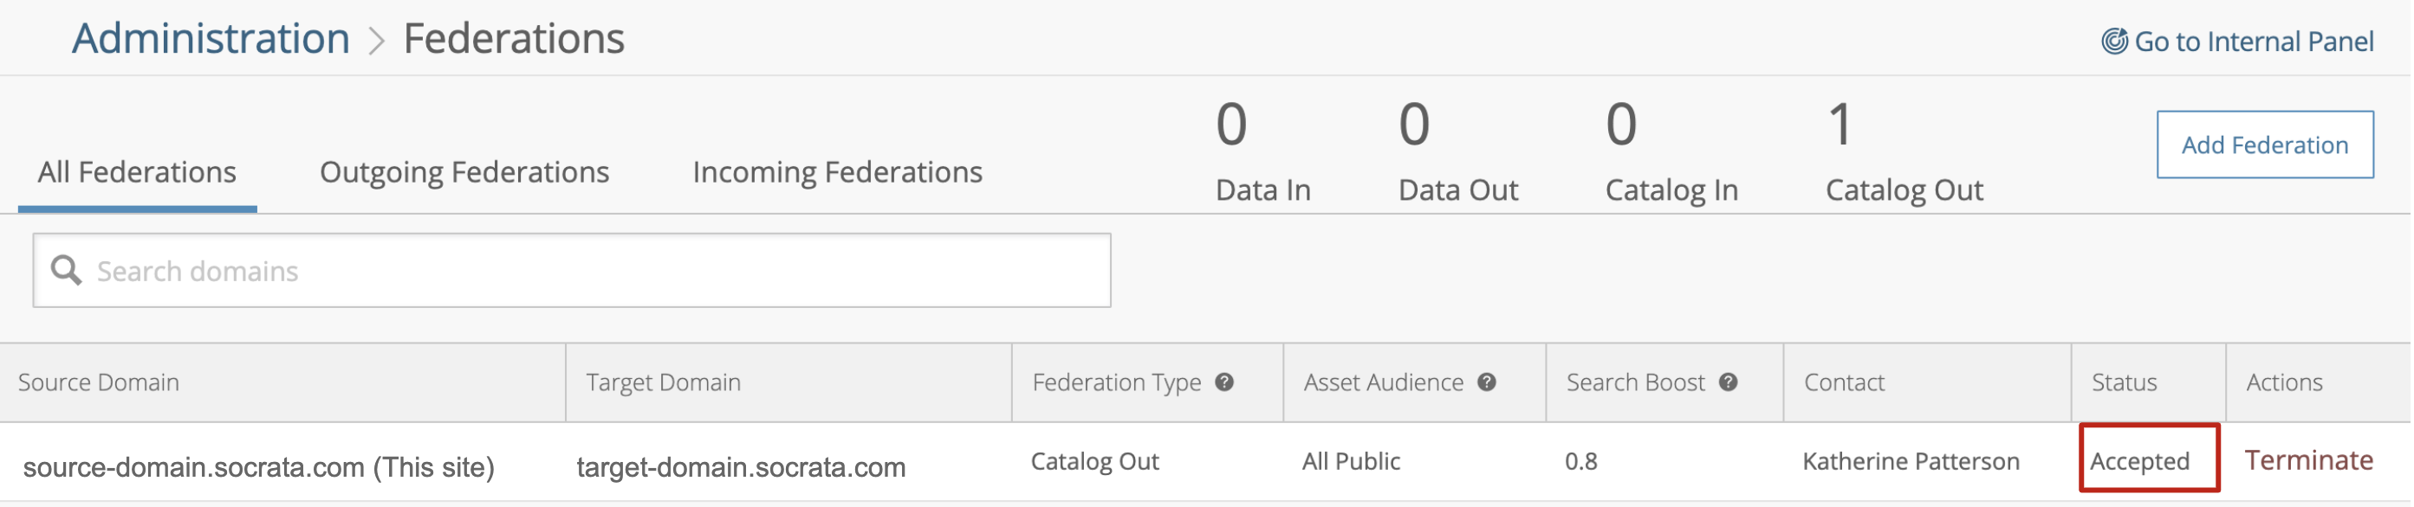
Task: Go to Administration breadcrumb link
Action: (211, 38)
